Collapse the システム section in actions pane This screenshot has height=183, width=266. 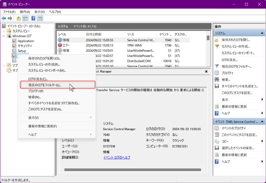pos(262,33)
